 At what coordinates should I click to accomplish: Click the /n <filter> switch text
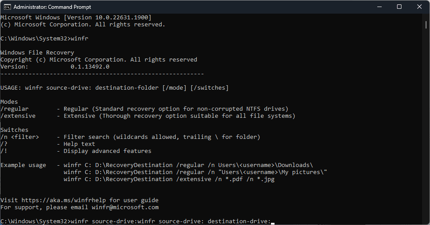tap(20, 137)
